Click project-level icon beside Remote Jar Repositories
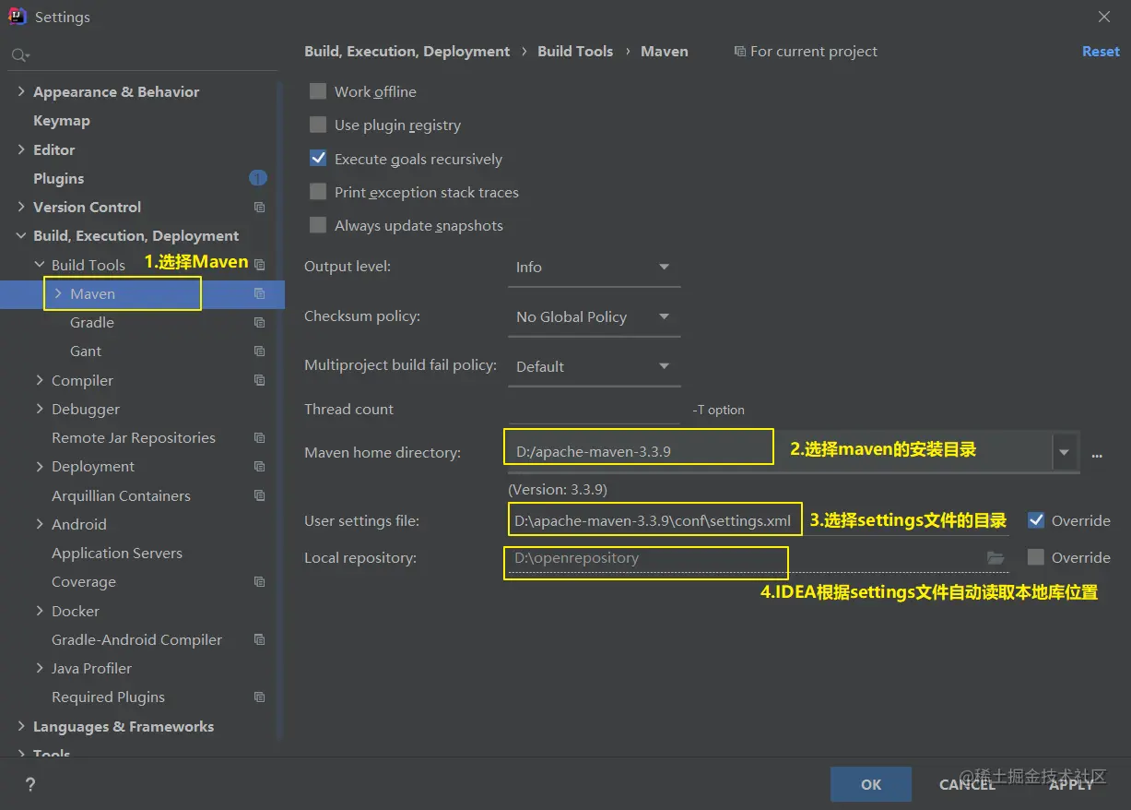The height and width of the screenshot is (810, 1131). pos(259,438)
